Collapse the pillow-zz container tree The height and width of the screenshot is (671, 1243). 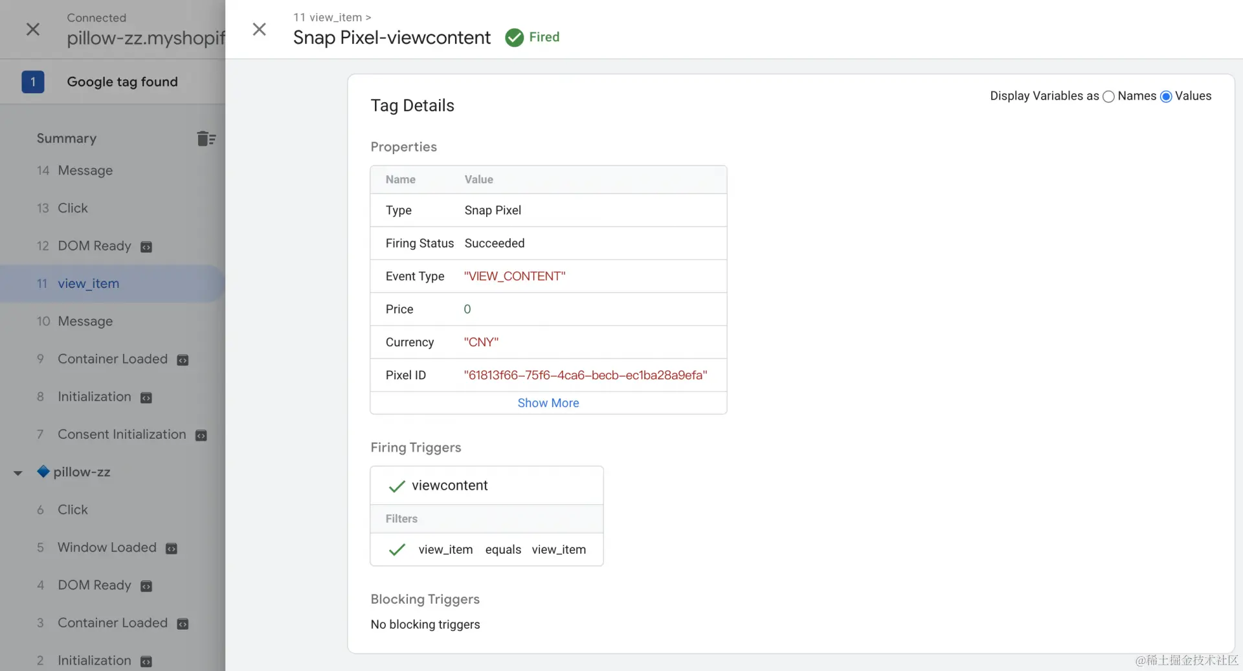18,473
